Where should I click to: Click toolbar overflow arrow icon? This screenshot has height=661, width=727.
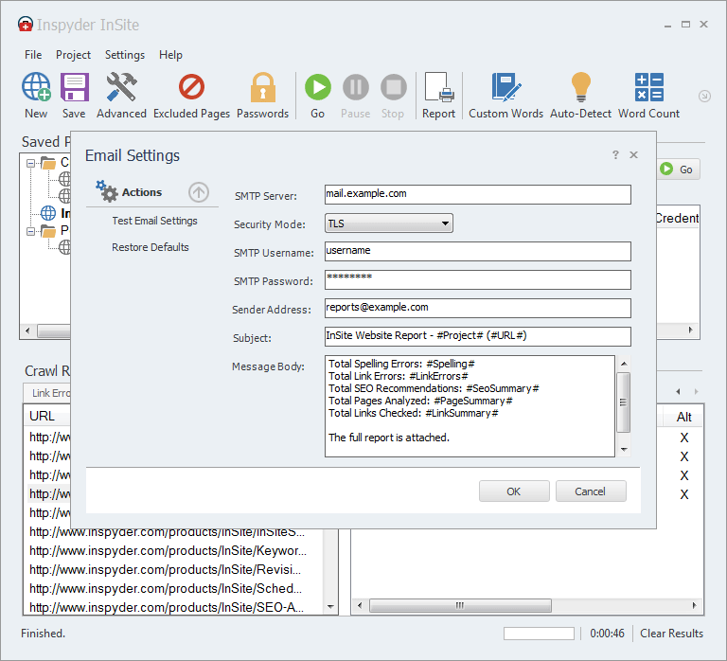click(704, 96)
